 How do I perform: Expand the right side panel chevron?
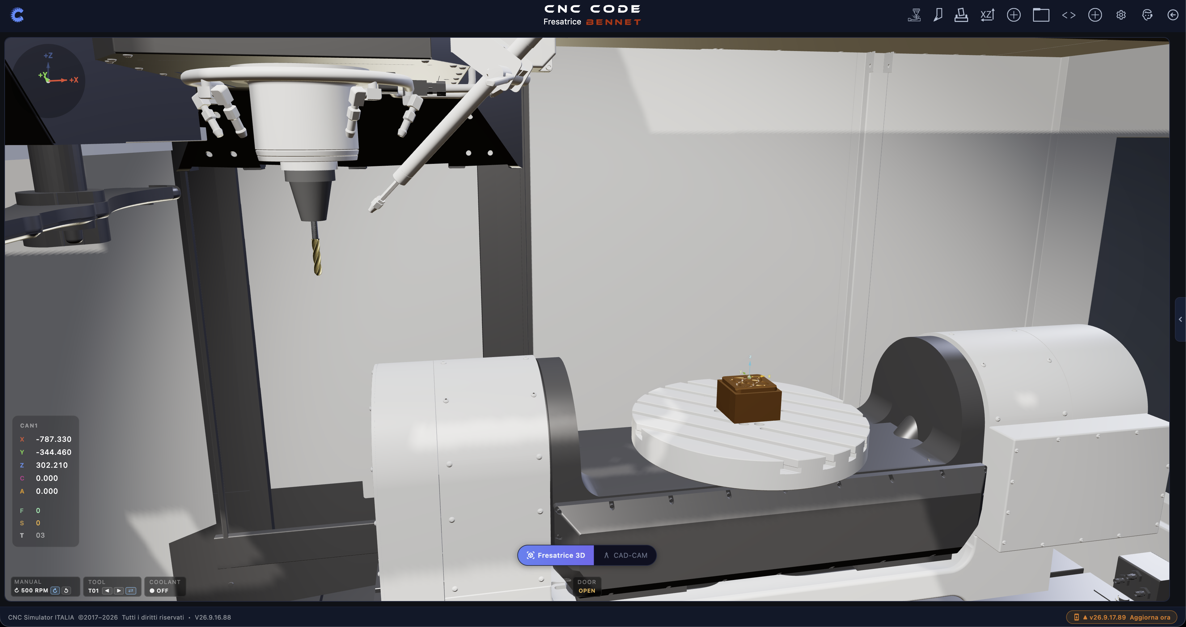[1180, 319]
